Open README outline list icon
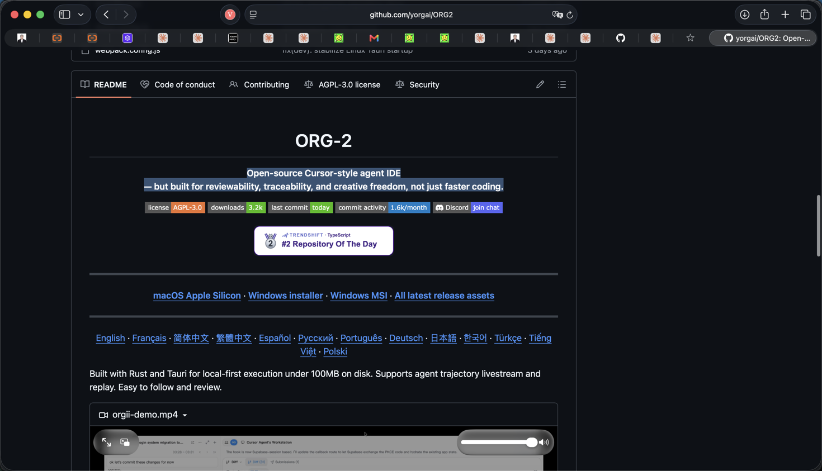This screenshot has width=822, height=471. coord(562,84)
